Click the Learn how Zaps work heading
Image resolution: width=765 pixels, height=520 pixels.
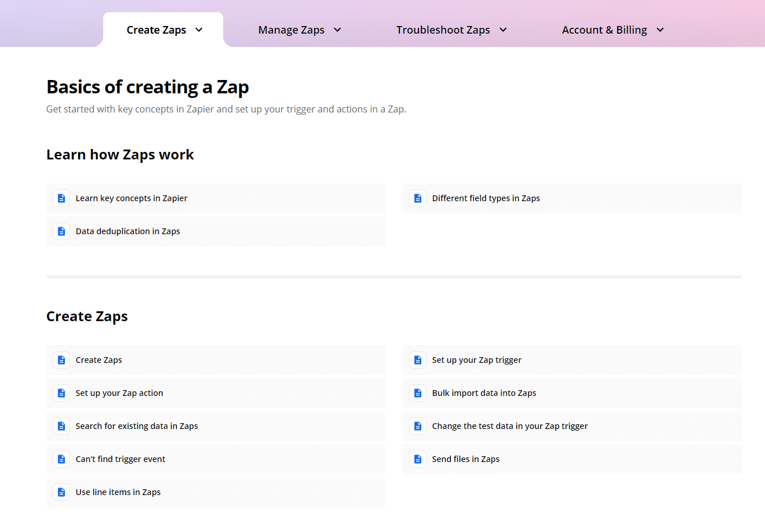pyautogui.click(x=120, y=155)
